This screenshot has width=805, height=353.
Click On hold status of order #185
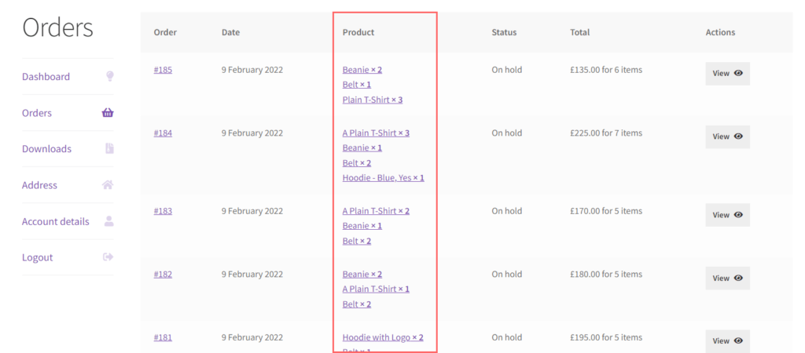click(x=507, y=70)
